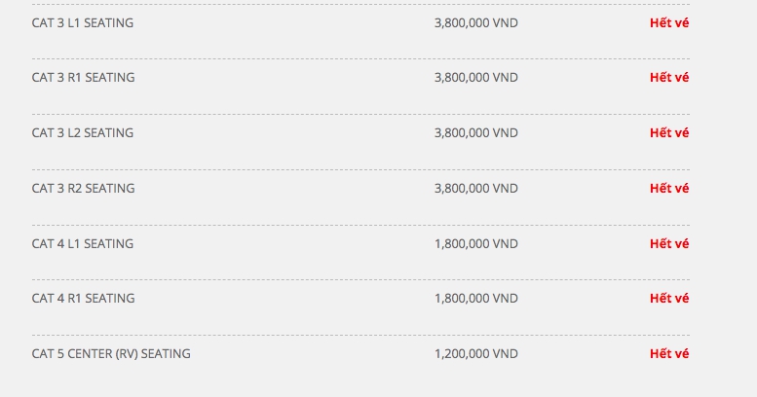757x397 pixels.
Task: Select the CAT 3 R1 SEATING row name
Action: tap(83, 78)
